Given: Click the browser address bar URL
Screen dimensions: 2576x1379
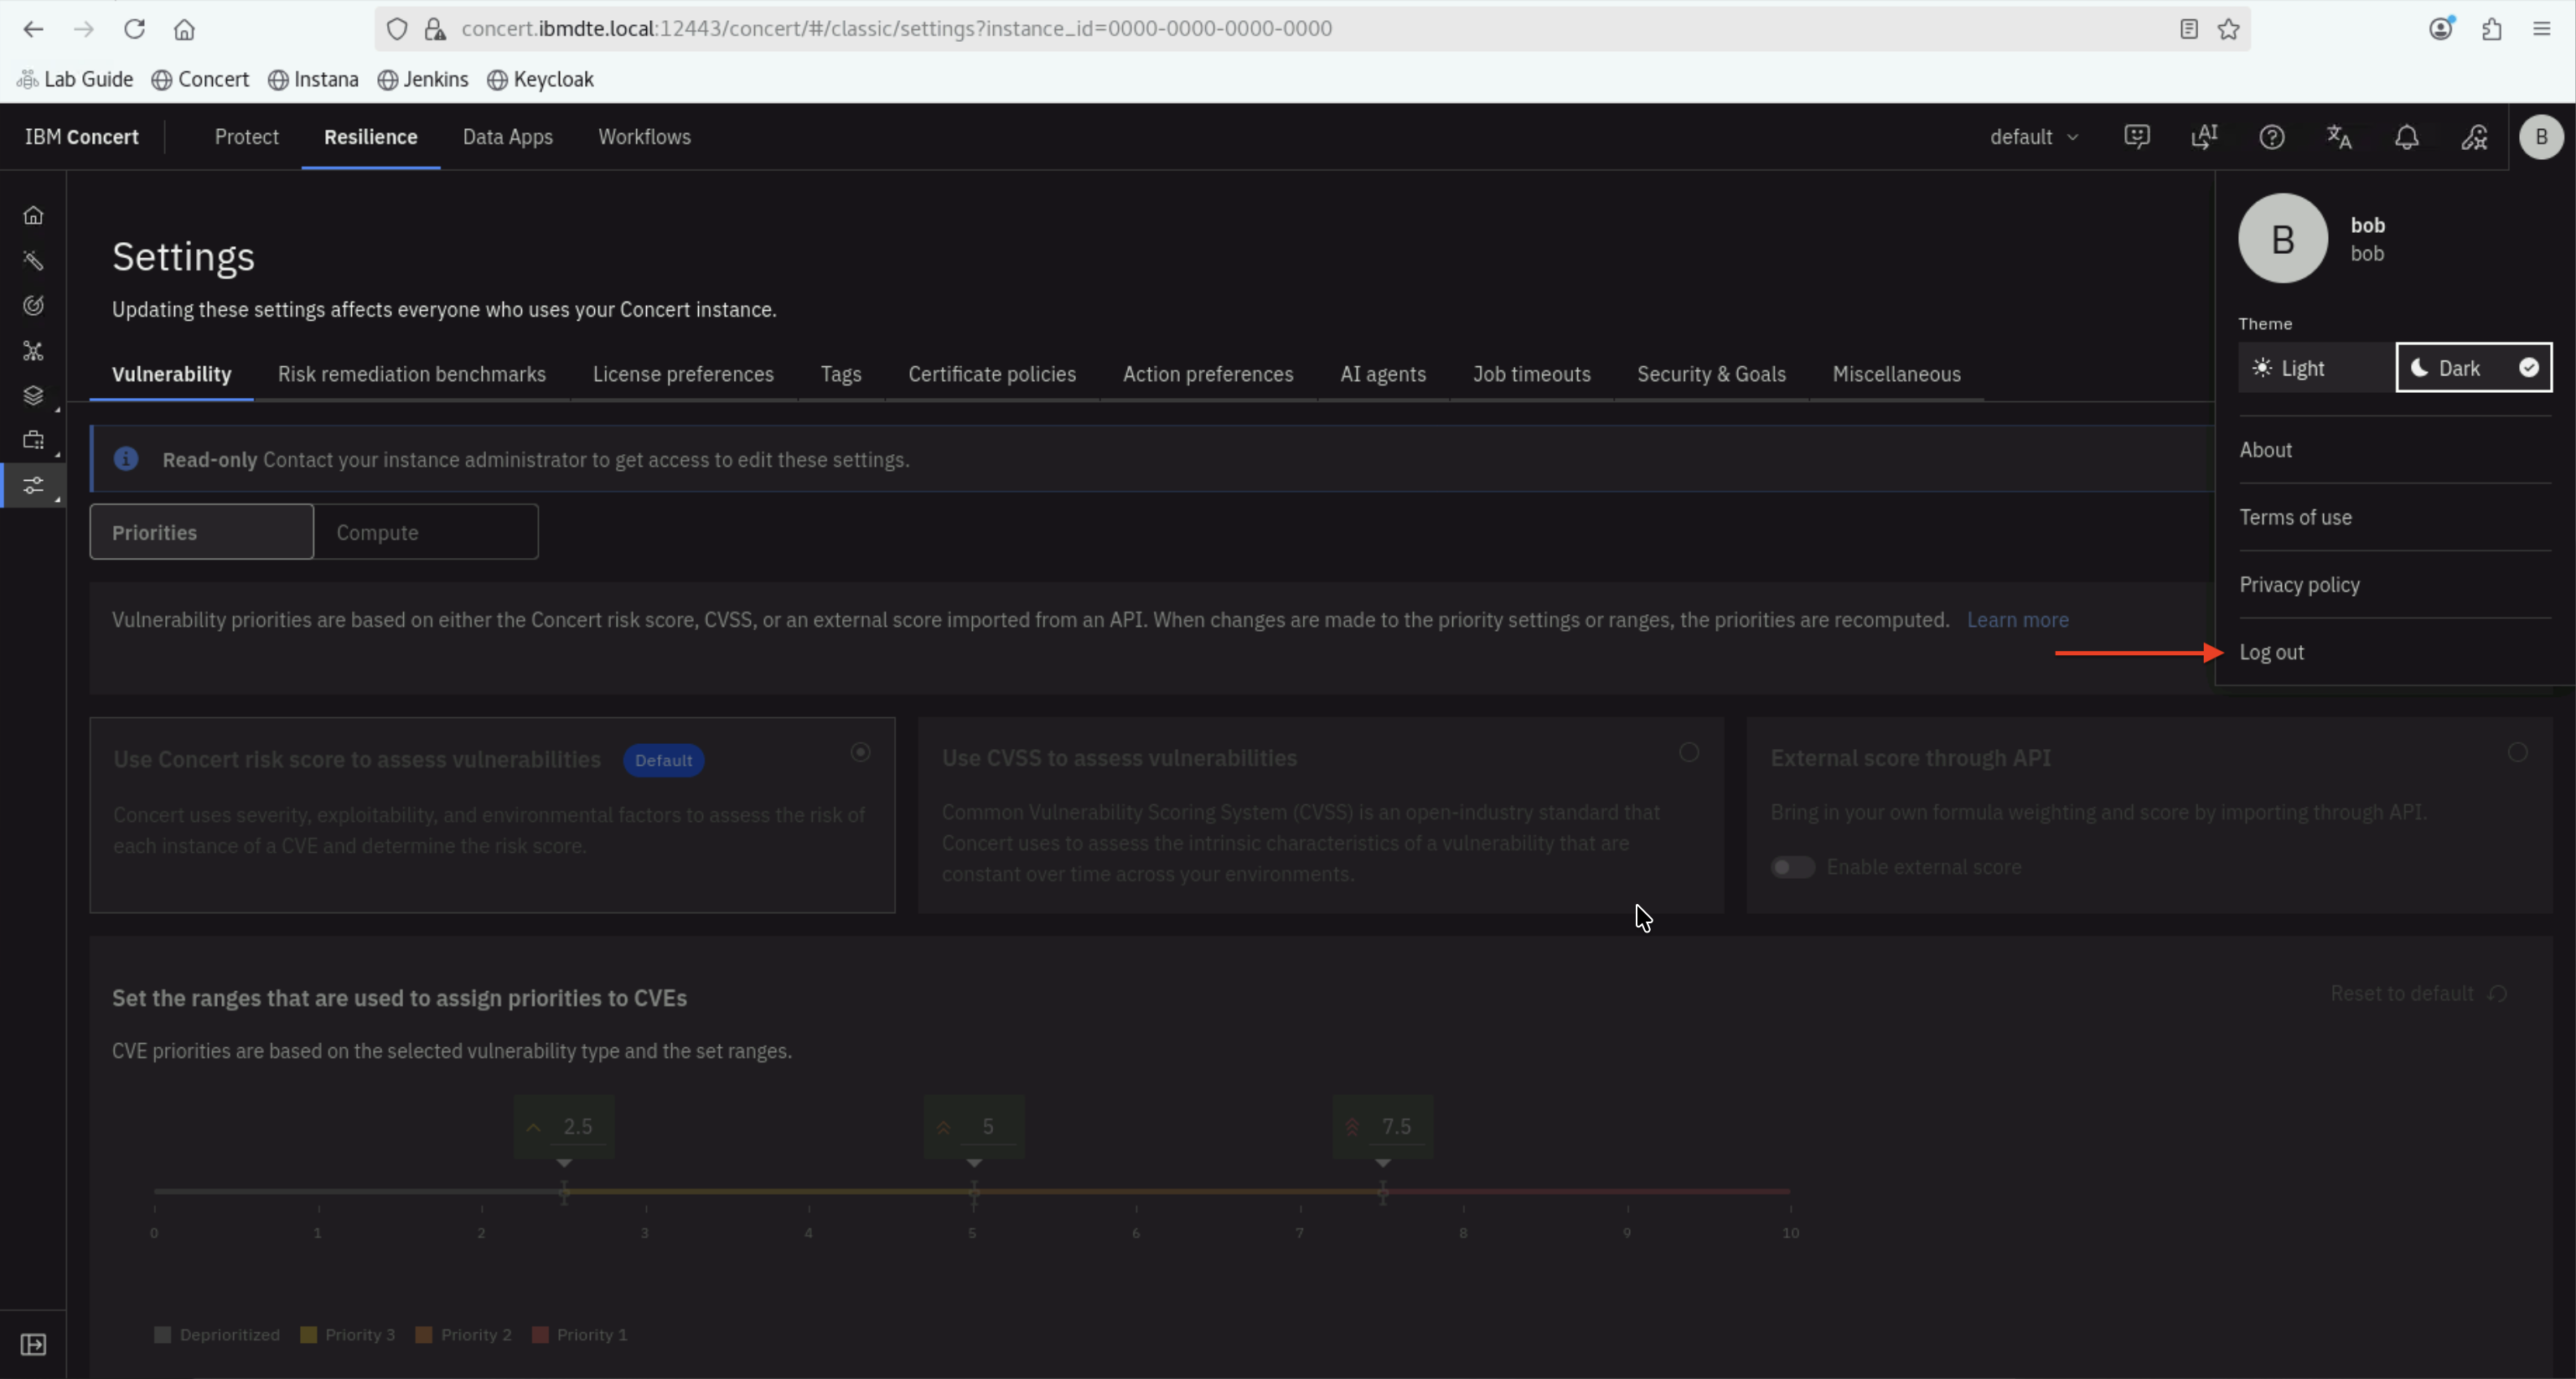Looking at the screenshot, I should click(x=896, y=29).
